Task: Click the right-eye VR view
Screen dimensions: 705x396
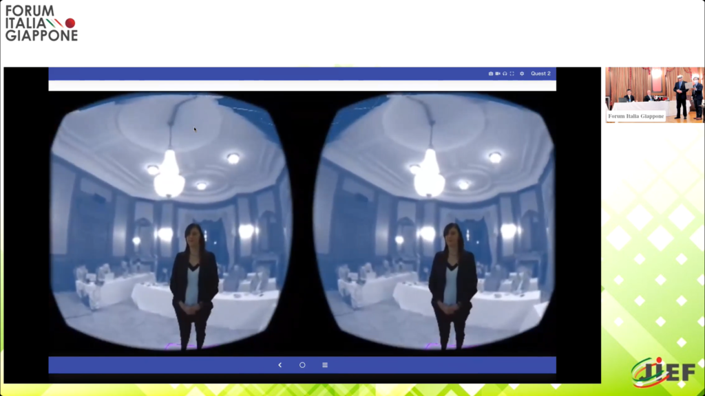Action: (435, 220)
